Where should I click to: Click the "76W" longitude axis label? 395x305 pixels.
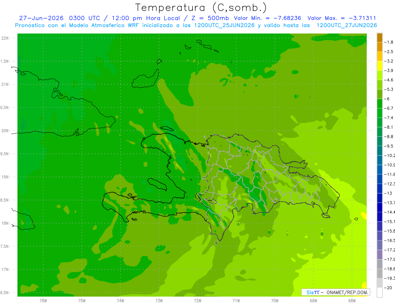(x=43, y=300)
